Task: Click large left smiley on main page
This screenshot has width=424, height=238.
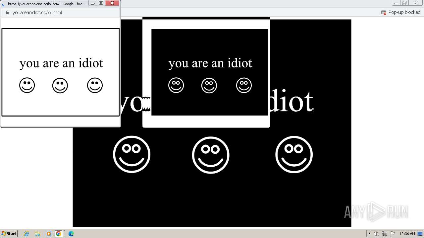Action: click(x=132, y=154)
